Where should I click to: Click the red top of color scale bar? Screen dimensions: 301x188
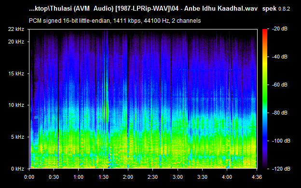click(265, 30)
